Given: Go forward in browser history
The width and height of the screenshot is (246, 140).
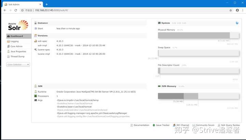Looking at the screenshot, I should coord(10,10).
